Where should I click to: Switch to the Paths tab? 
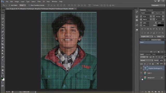(x=154, y=55)
